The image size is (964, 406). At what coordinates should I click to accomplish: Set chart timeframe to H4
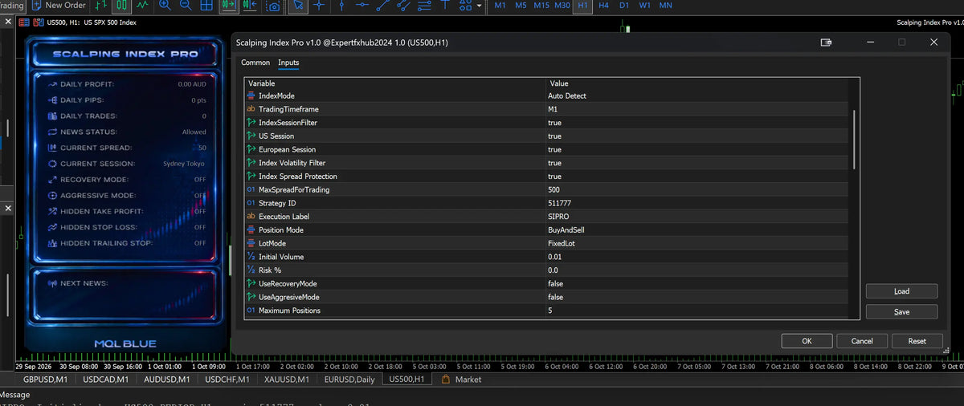click(x=604, y=5)
